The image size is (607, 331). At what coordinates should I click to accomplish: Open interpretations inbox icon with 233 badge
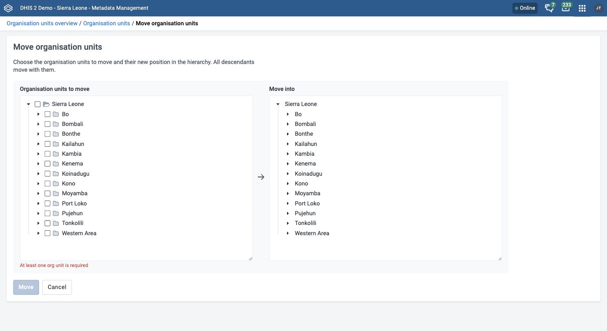pos(566,8)
